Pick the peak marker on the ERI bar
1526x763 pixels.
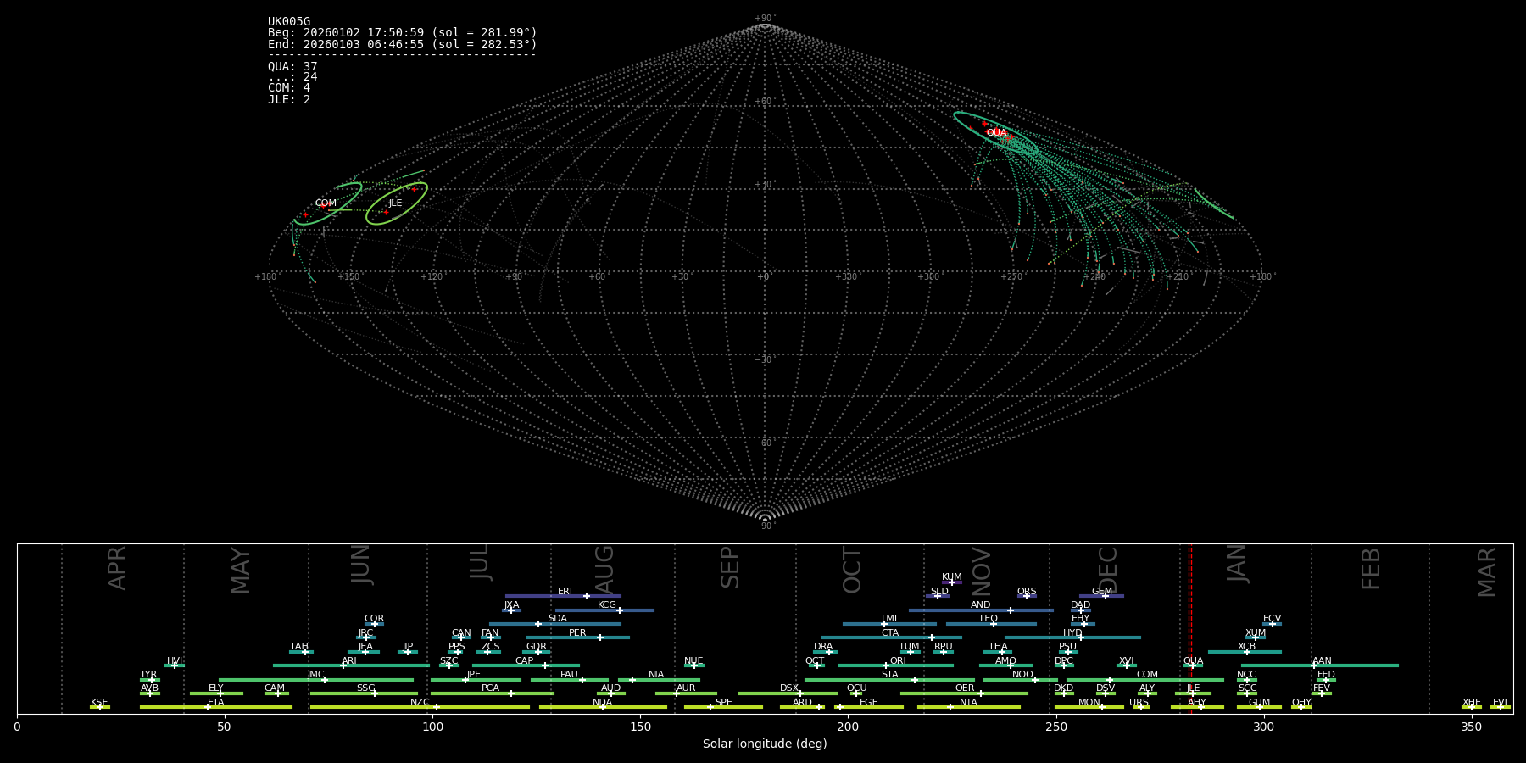coord(586,596)
